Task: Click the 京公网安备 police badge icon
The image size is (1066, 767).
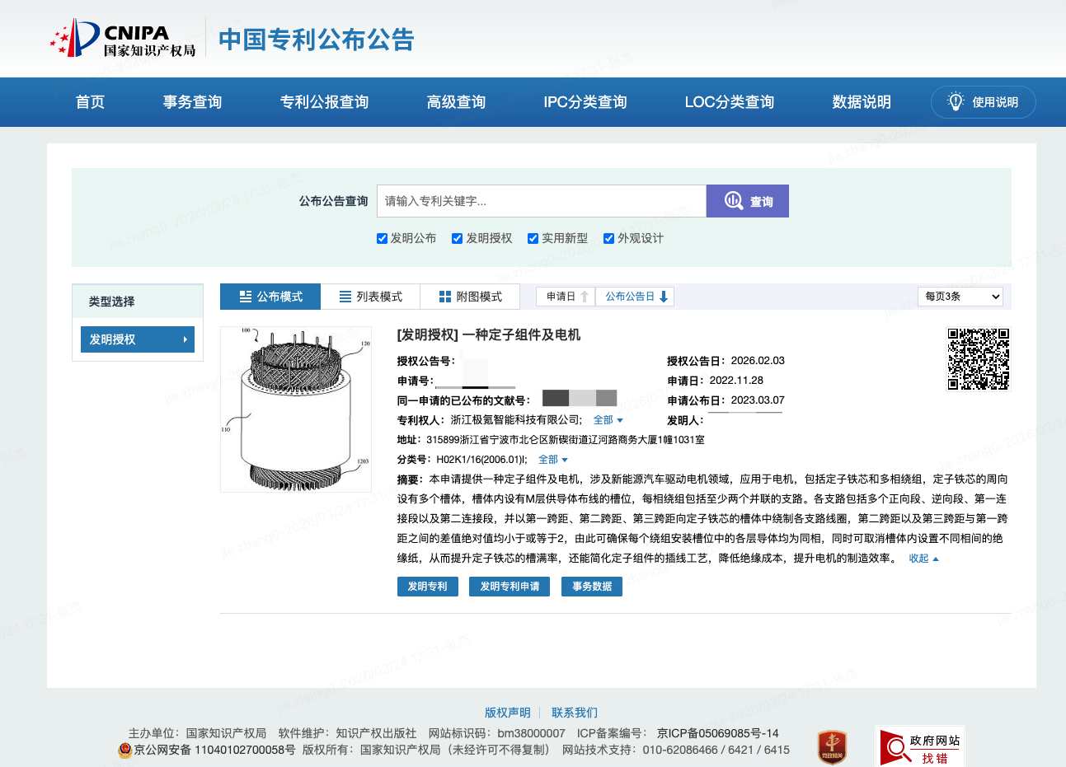Action: click(123, 750)
